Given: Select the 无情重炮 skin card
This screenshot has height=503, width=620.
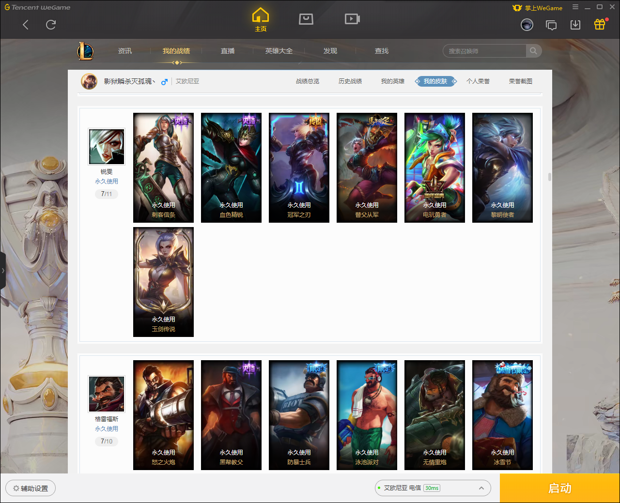Looking at the screenshot, I should pyautogui.click(x=434, y=415).
